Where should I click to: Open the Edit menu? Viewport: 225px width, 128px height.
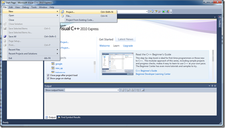coord(11,7)
